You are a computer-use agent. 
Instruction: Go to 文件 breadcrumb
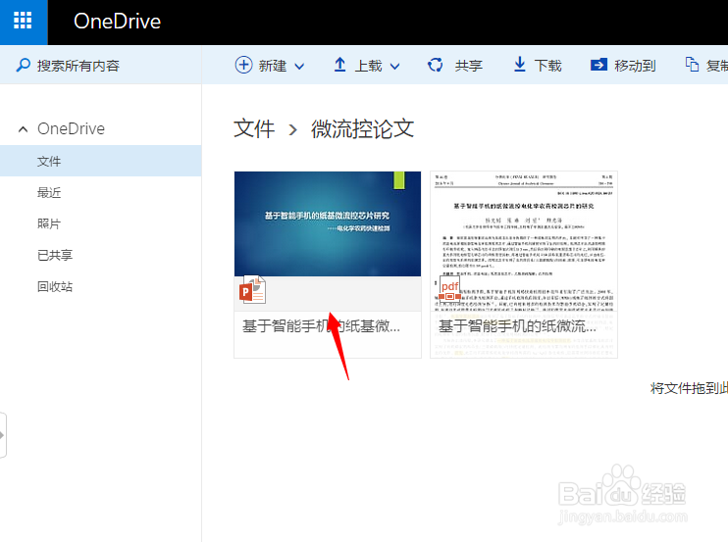coord(254,128)
